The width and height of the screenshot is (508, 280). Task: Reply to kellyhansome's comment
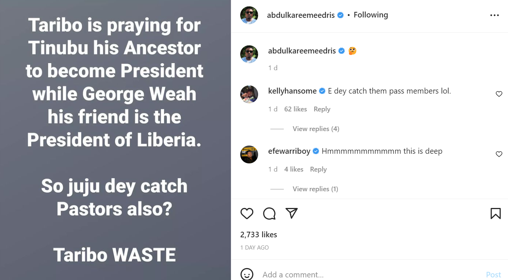(321, 109)
